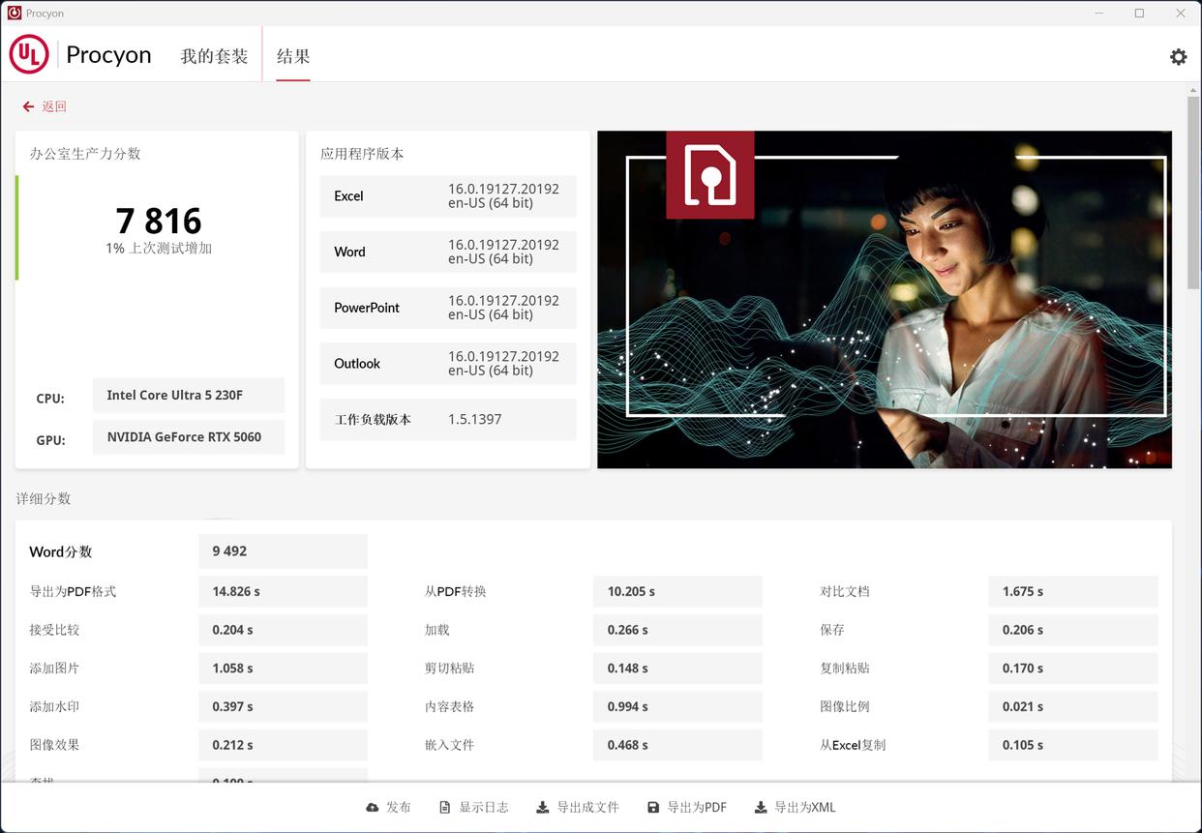Click 导出为XML button
This screenshot has height=833, width=1202.
796,807
